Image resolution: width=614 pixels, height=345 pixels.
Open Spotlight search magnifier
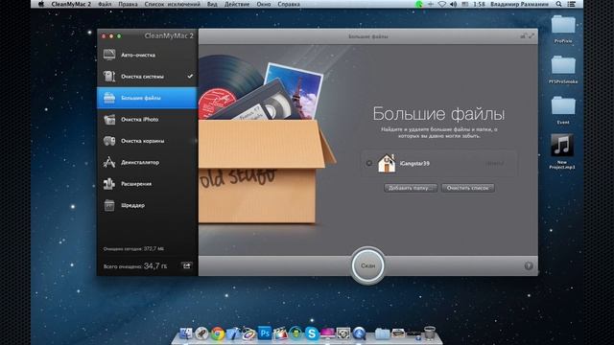(x=558, y=4)
